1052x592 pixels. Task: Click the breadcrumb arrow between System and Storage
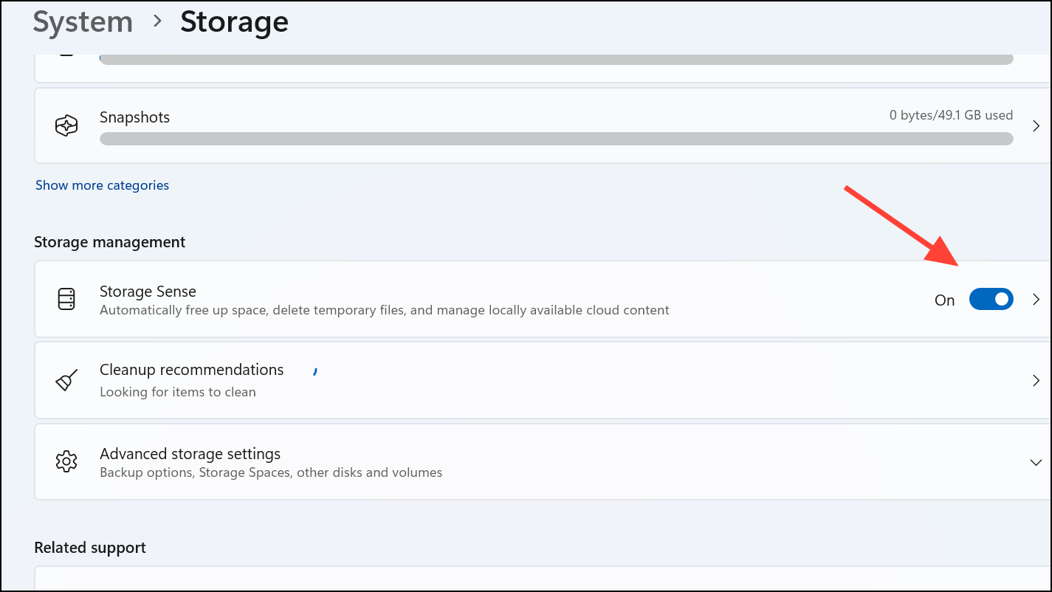(x=157, y=22)
